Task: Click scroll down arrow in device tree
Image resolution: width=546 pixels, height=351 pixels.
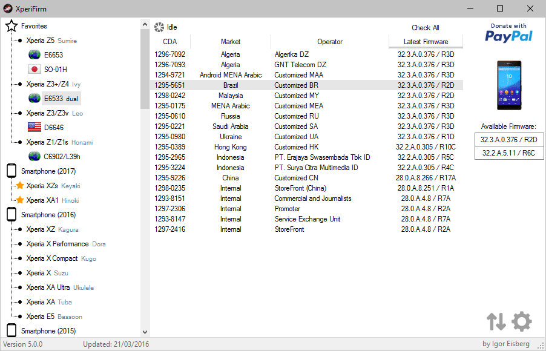Action: (145, 332)
